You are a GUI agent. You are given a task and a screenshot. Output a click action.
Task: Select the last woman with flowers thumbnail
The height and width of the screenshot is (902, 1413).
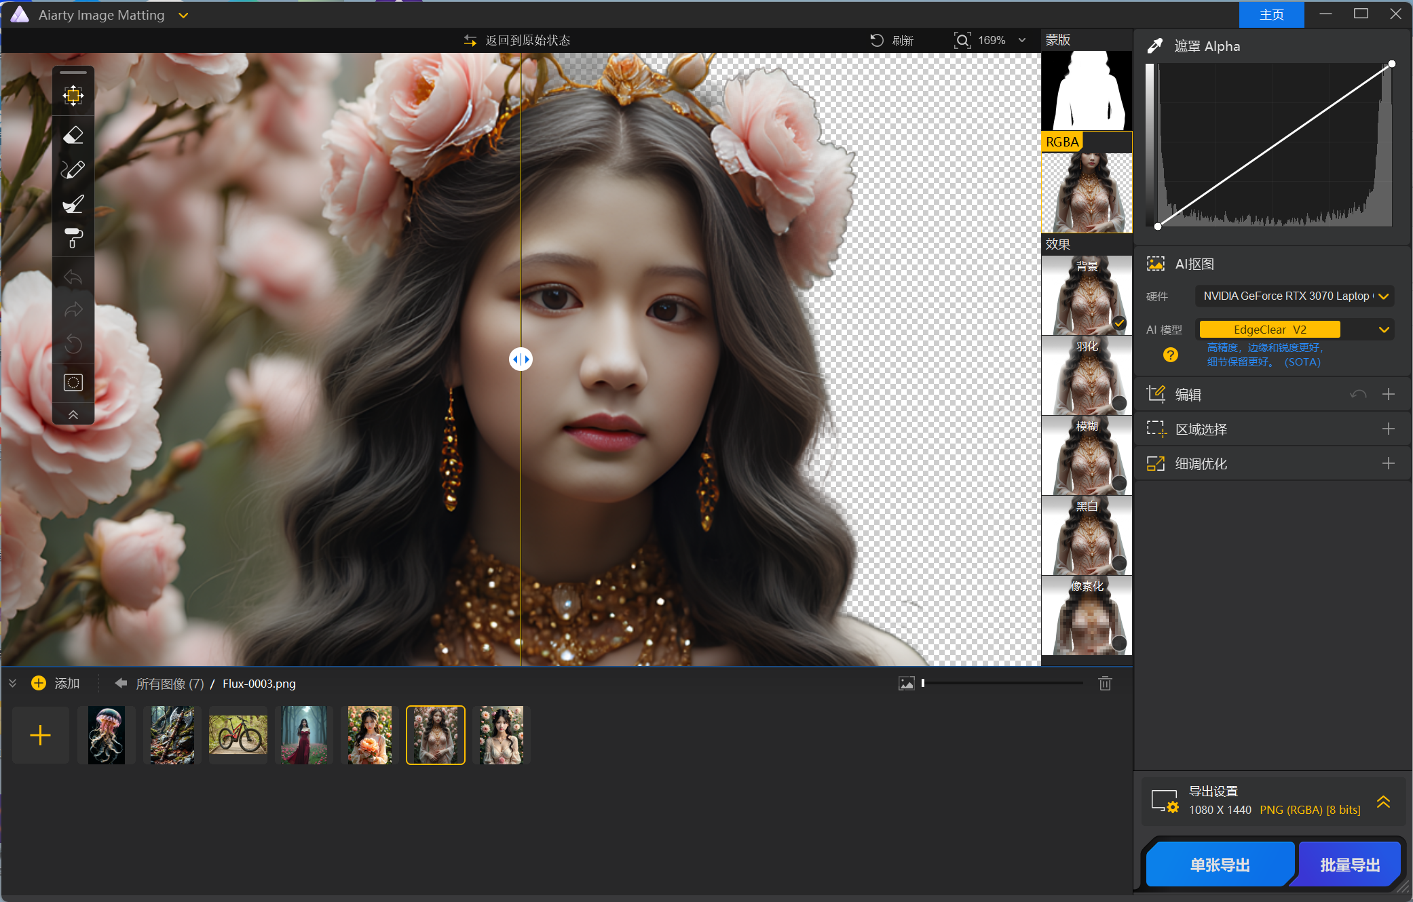click(502, 735)
